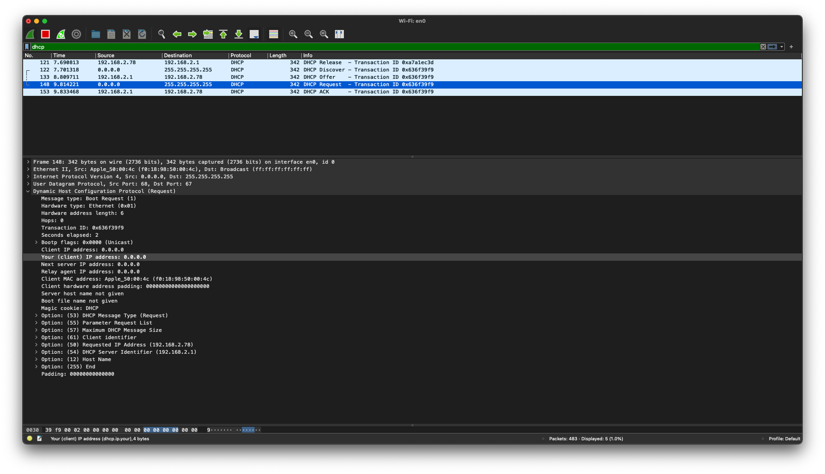825x474 pixels.
Task: Sort packets by Time column
Action: click(73, 56)
